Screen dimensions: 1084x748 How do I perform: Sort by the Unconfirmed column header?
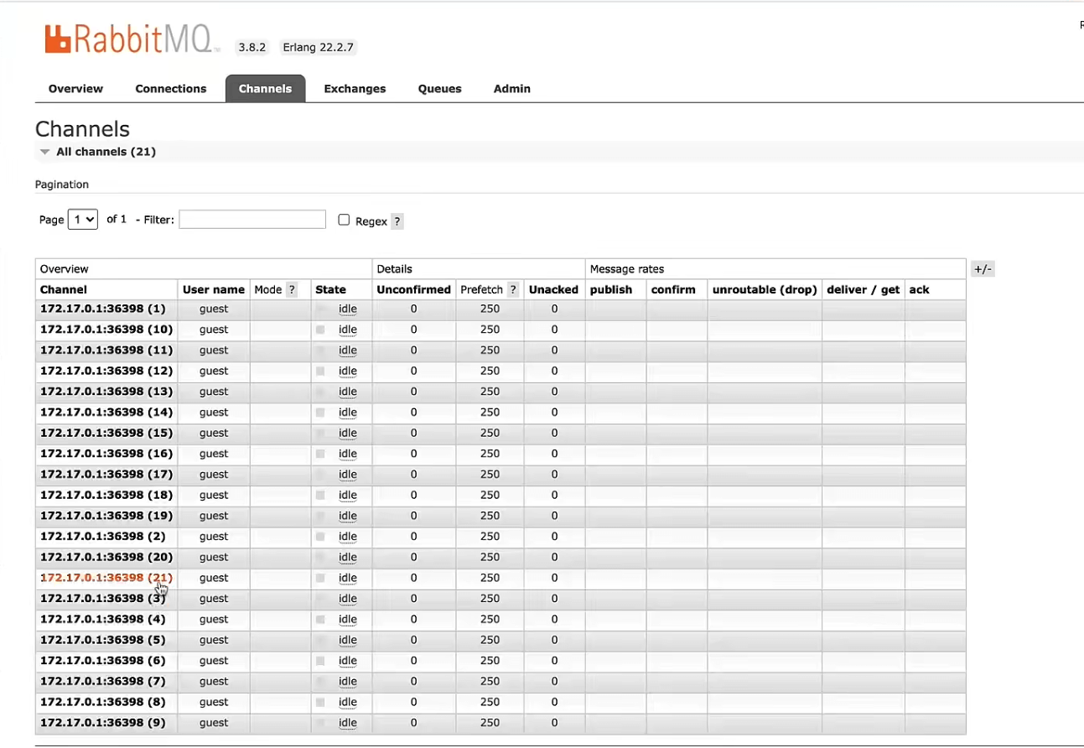tap(413, 289)
